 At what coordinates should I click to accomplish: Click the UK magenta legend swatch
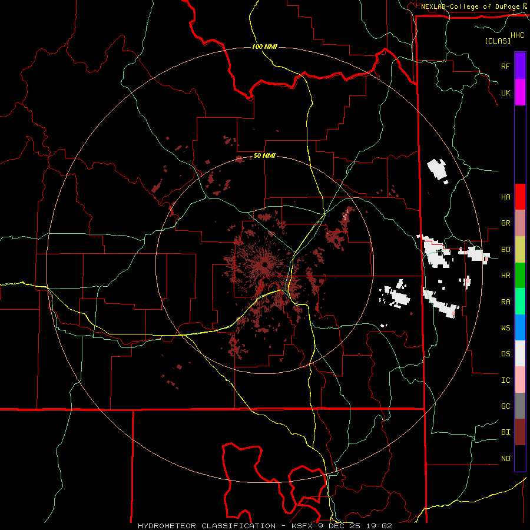point(520,92)
